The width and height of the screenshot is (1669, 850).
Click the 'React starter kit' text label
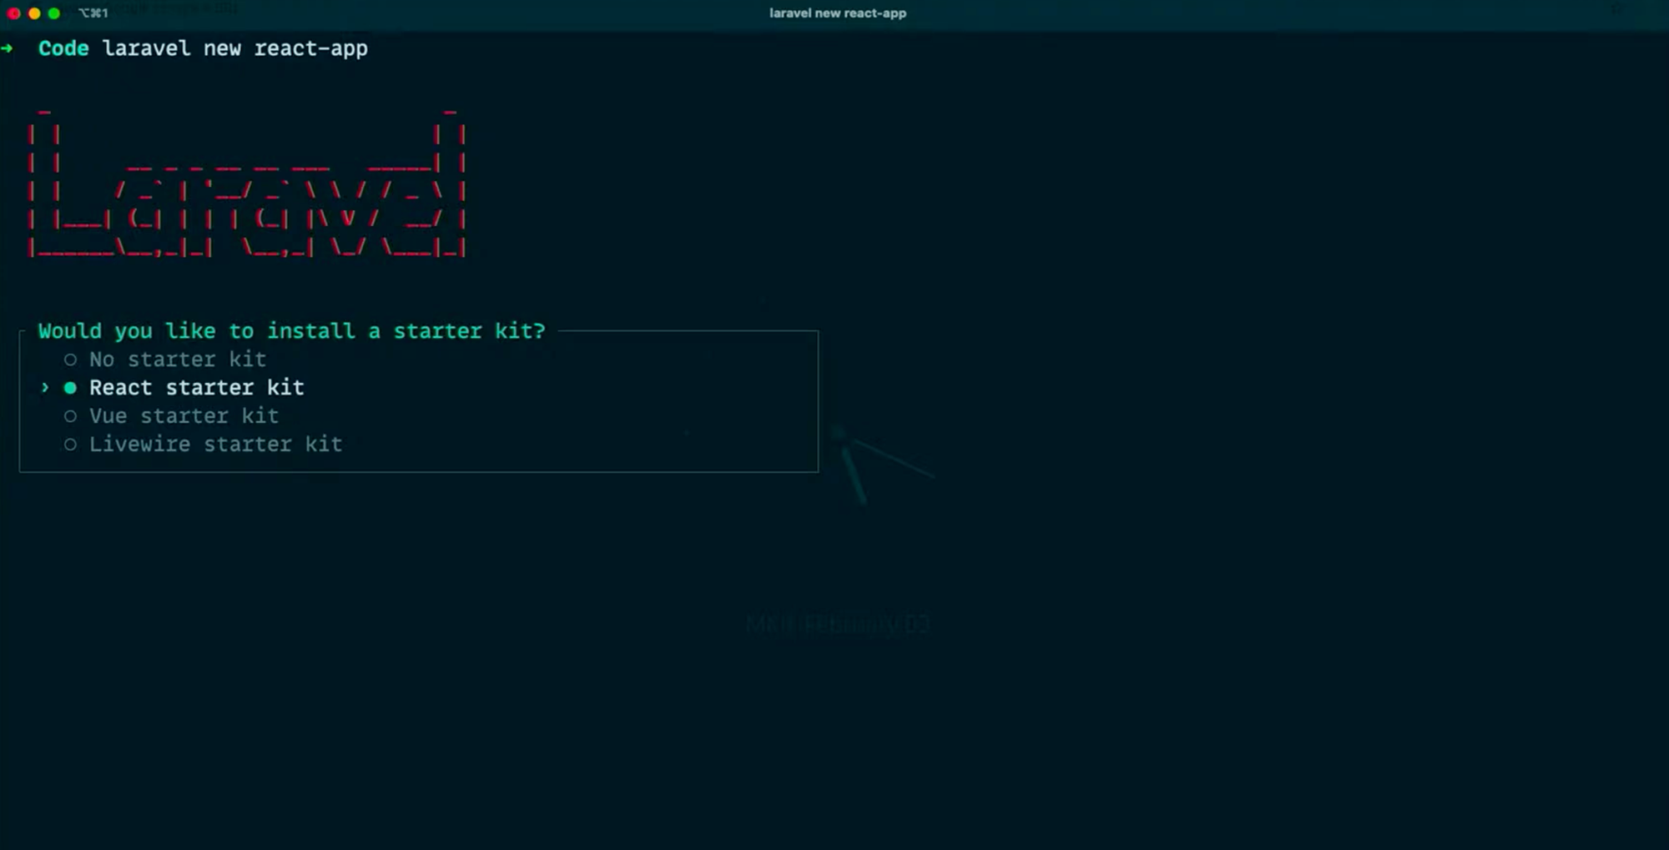197,388
